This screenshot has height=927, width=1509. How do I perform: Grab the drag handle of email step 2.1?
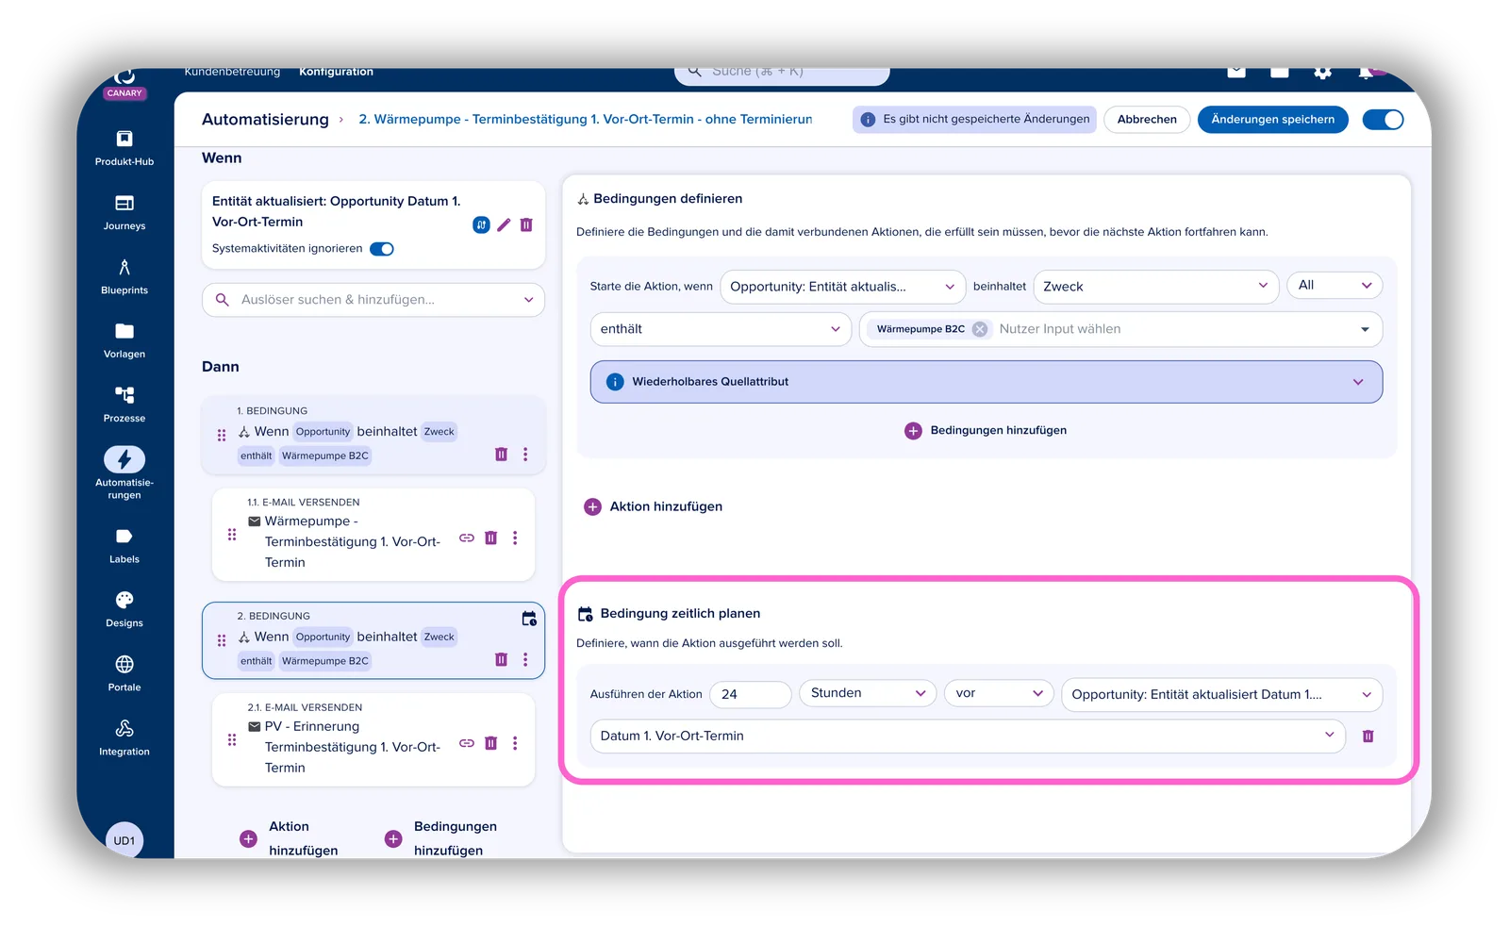[232, 740]
